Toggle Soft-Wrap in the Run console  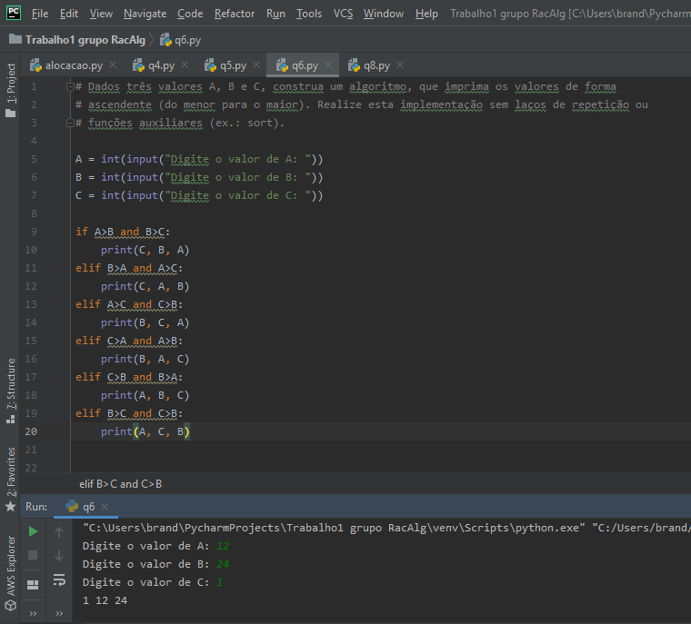tap(59, 580)
